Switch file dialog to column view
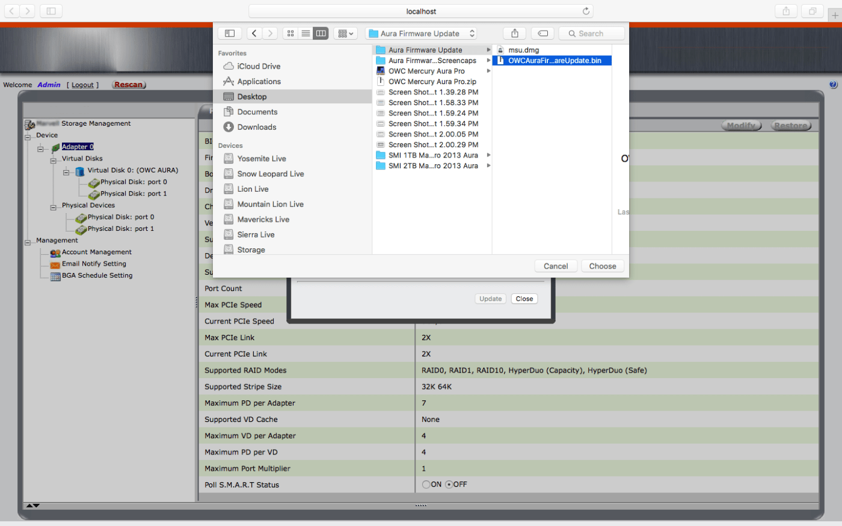 pyautogui.click(x=321, y=34)
